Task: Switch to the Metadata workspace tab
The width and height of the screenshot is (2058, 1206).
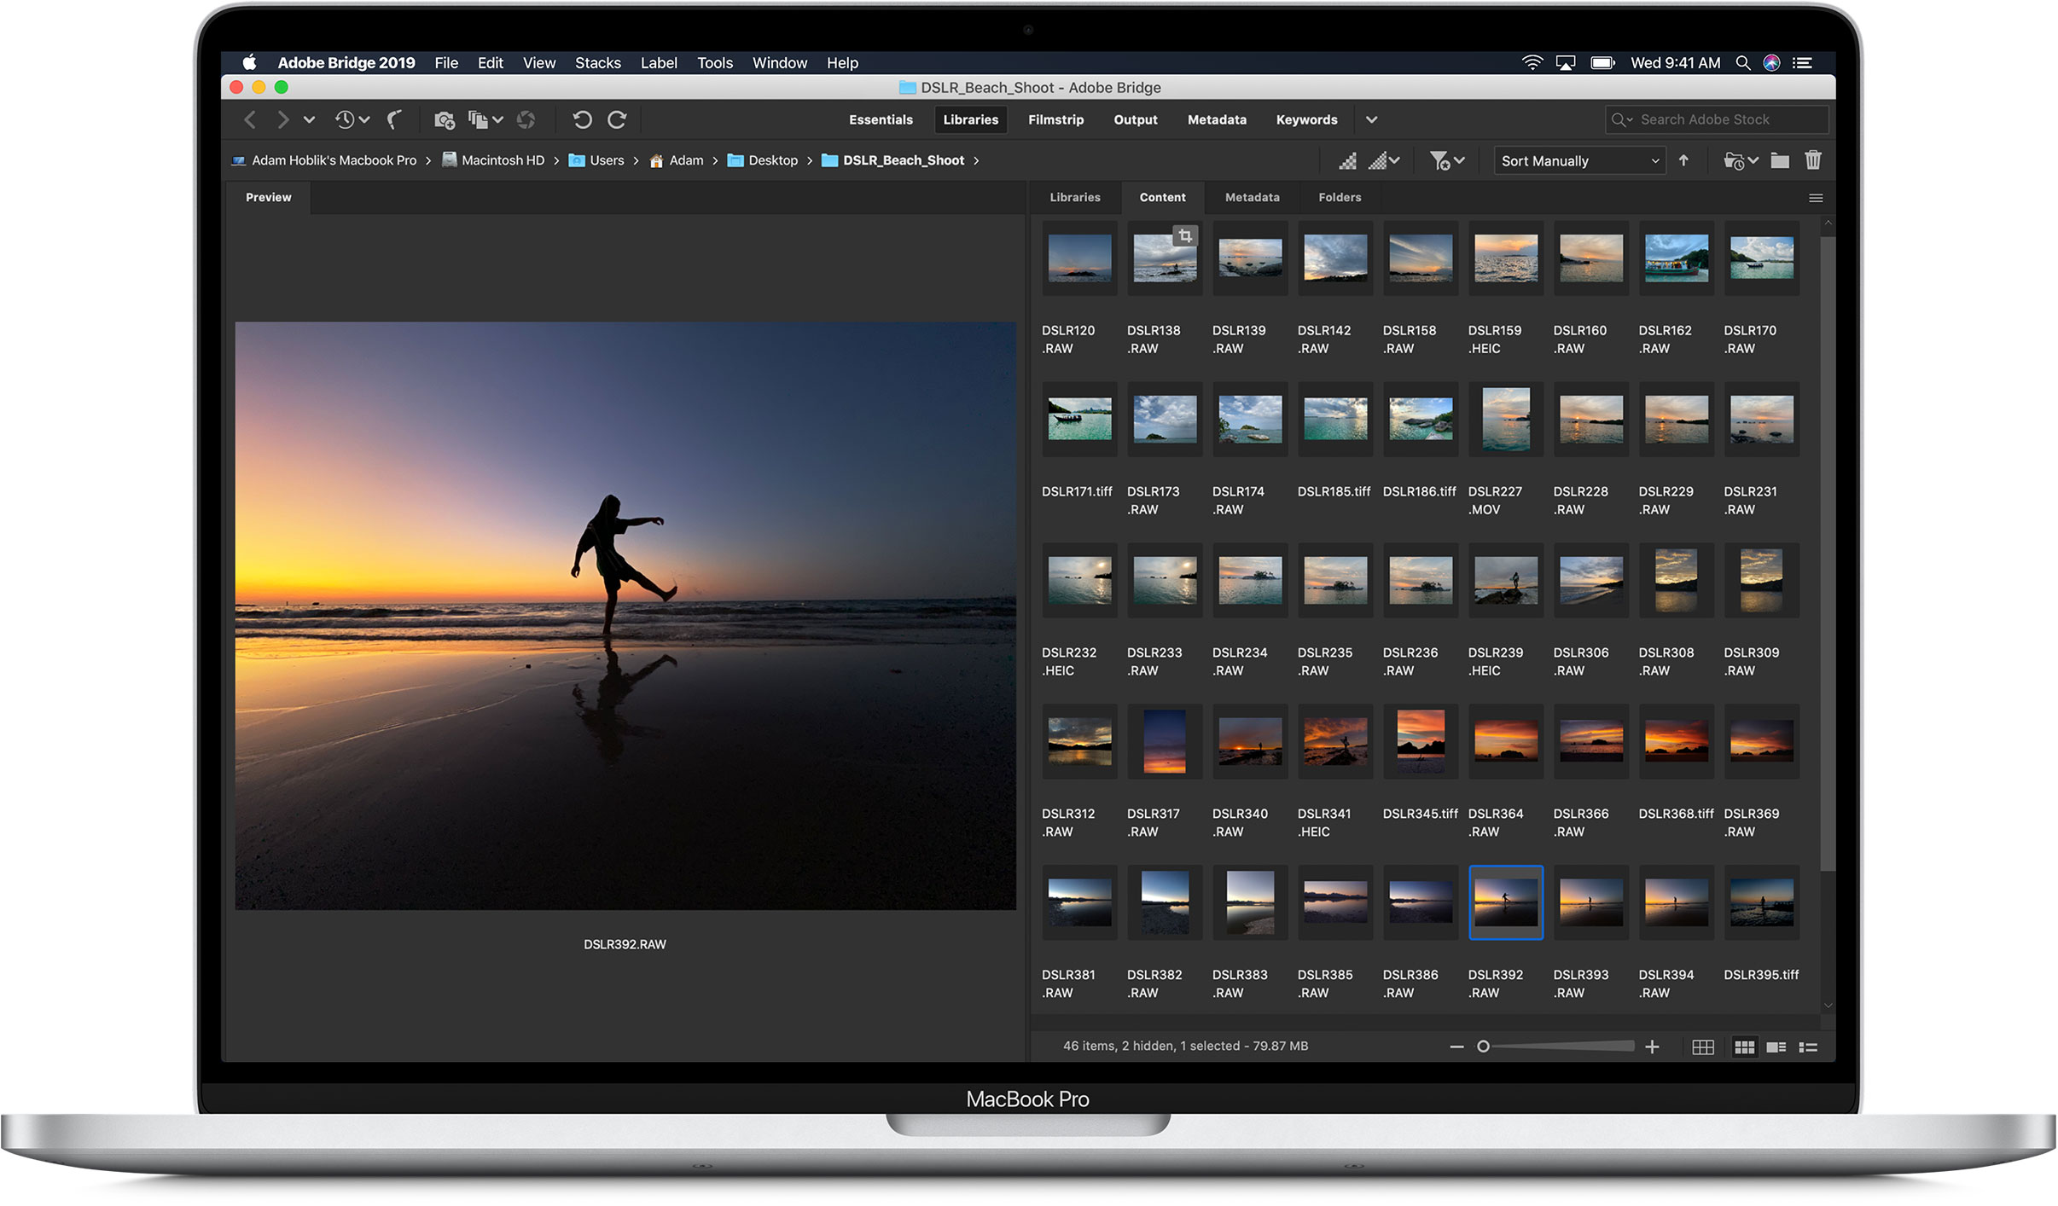Action: (x=1217, y=119)
